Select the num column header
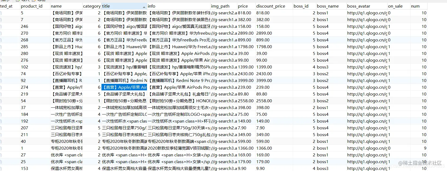This screenshot has width=447, height=171. (419, 6)
